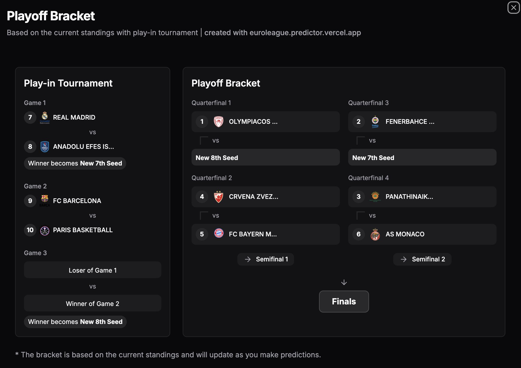Image resolution: width=521 pixels, height=368 pixels.
Task: Select the Loser of Game 1 slot
Action: [92, 270]
